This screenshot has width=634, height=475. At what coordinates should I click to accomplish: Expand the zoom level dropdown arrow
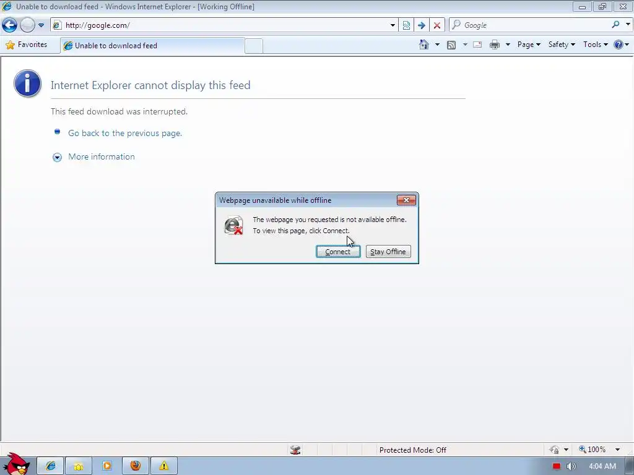point(617,450)
